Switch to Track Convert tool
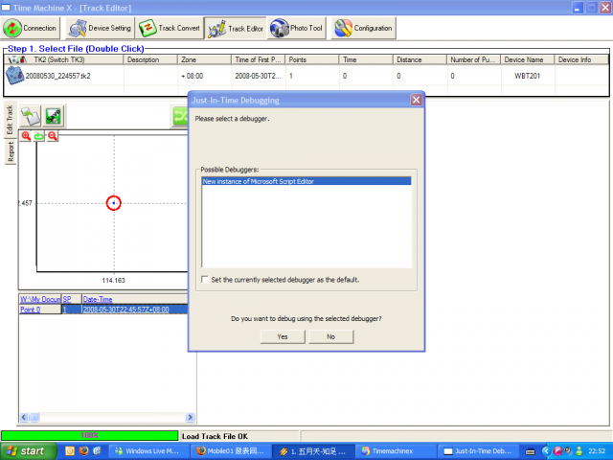The height and width of the screenshot is (460, 613). (170, 28)
